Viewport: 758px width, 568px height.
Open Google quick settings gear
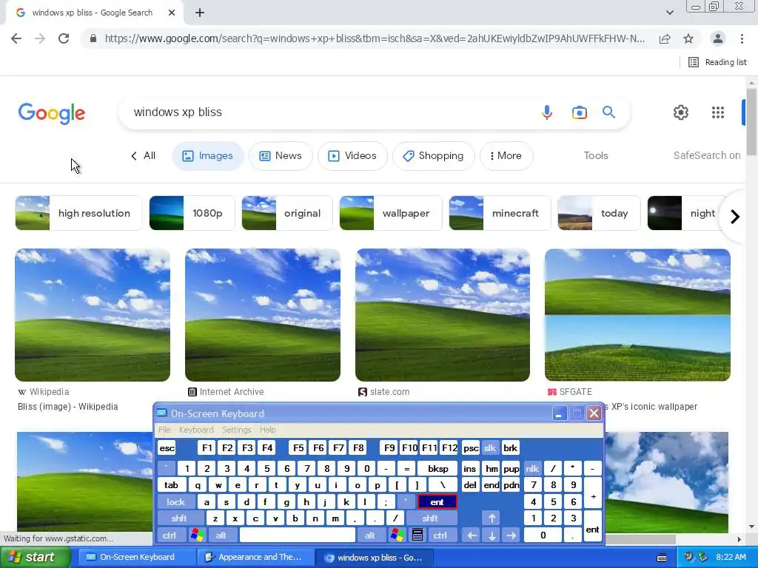pos(681,112)
